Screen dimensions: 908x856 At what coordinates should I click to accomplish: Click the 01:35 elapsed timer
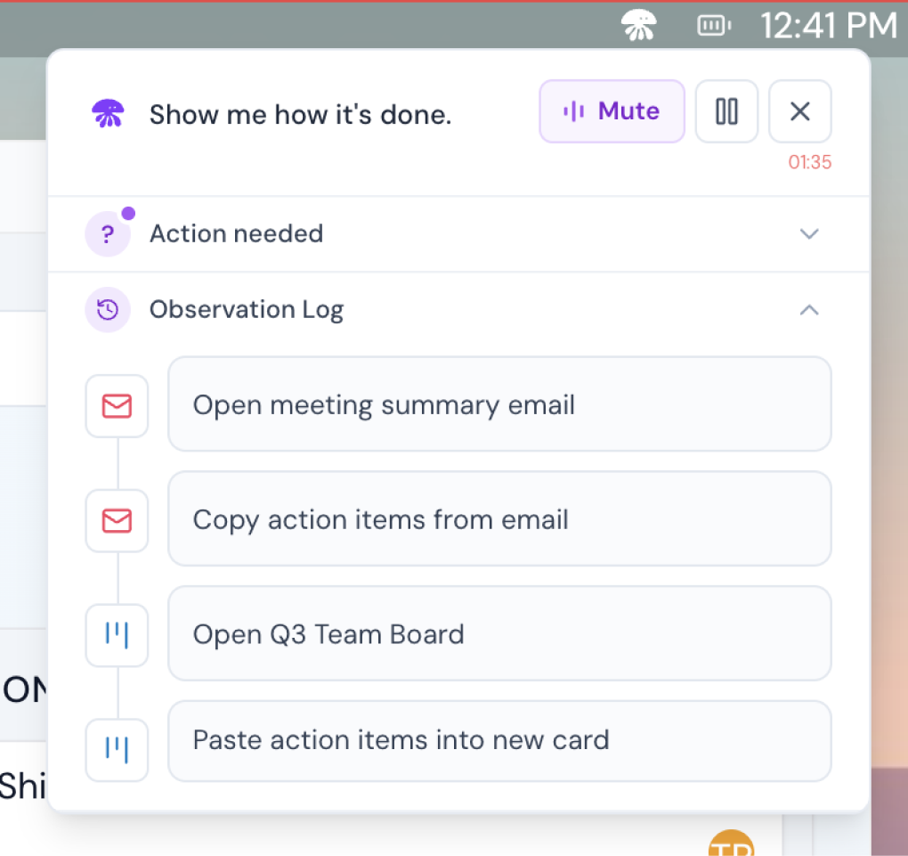click(809, 162)
